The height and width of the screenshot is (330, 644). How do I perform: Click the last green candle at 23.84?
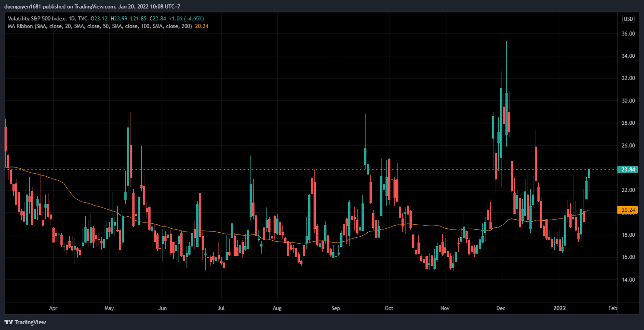pos(589,174)
